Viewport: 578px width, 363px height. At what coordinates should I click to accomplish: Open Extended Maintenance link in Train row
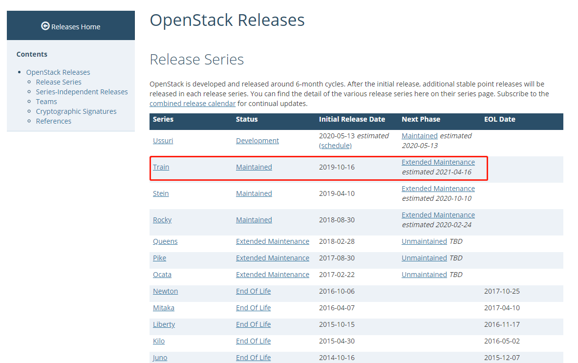(x=438, y=162)
